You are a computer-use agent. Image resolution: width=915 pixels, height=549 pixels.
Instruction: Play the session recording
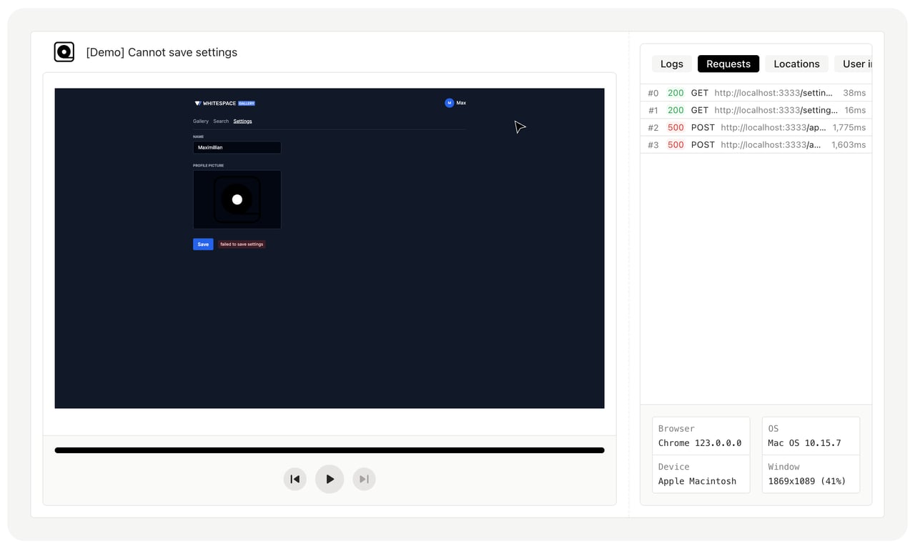click(x=330, y=479)
